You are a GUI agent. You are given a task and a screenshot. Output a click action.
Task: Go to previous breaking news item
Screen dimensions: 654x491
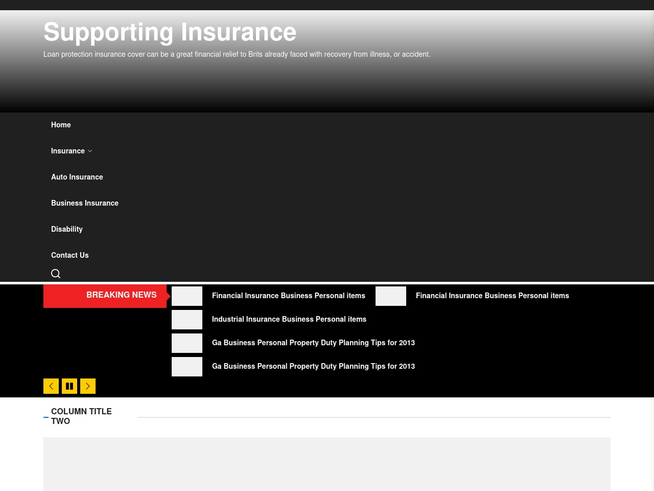click(x=51, y=386)
